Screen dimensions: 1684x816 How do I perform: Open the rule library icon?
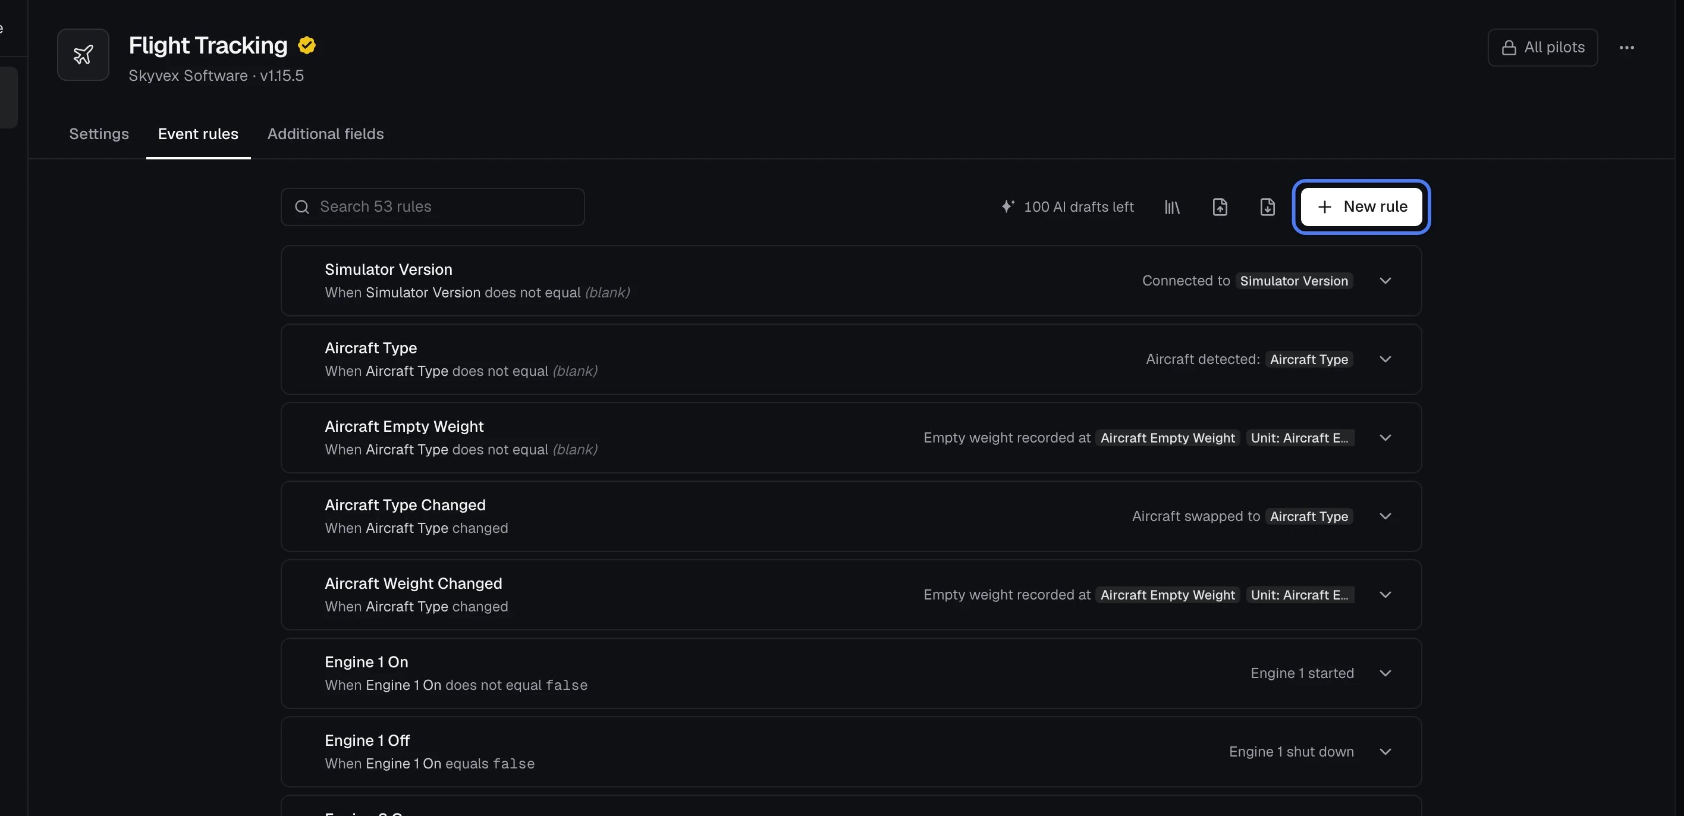tap(1172, 206)
